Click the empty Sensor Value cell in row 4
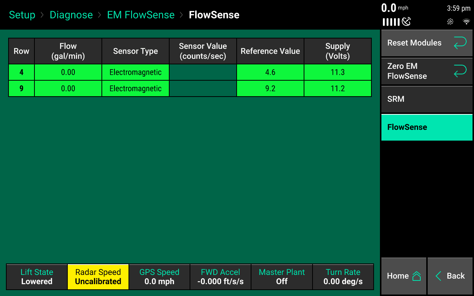Image resolution: width=474 pixels, height=296 pixels. pos(203,72)
